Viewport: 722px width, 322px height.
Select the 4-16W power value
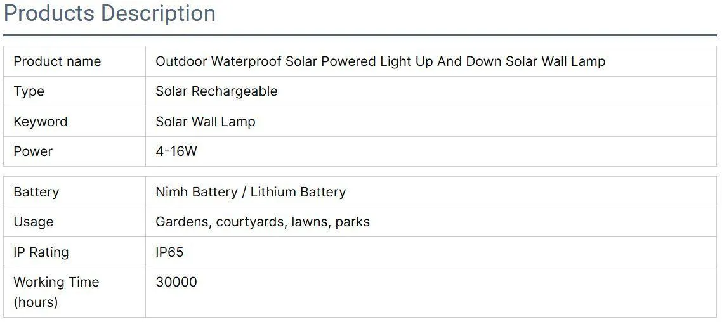pos(176,151)
